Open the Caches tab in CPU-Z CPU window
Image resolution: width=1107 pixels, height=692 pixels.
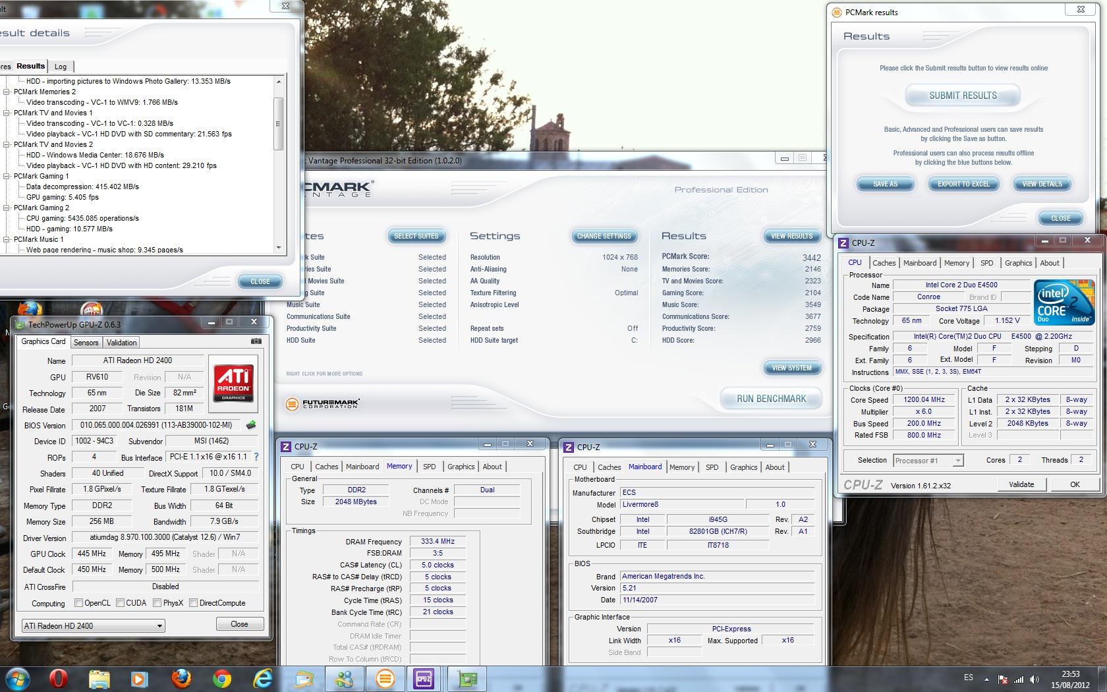(x=884, y=263)
